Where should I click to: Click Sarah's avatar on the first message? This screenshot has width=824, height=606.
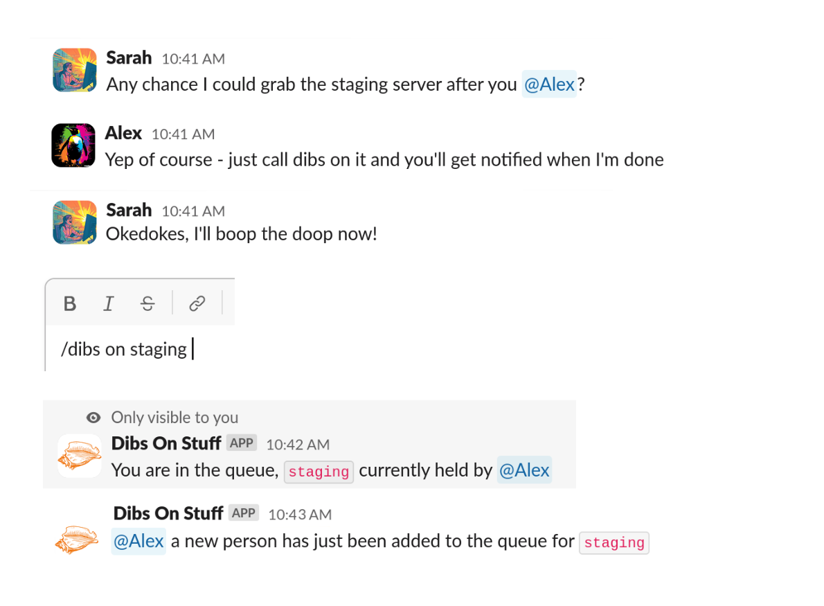pos(75,70)
